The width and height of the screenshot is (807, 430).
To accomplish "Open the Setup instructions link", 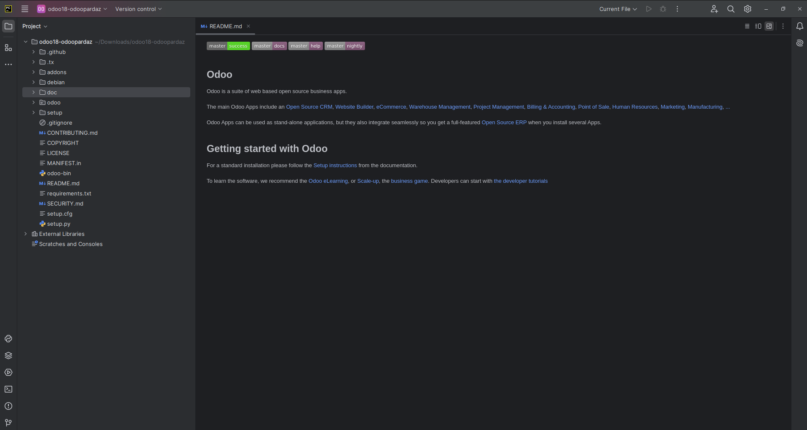I will click(x=335, y=166).
